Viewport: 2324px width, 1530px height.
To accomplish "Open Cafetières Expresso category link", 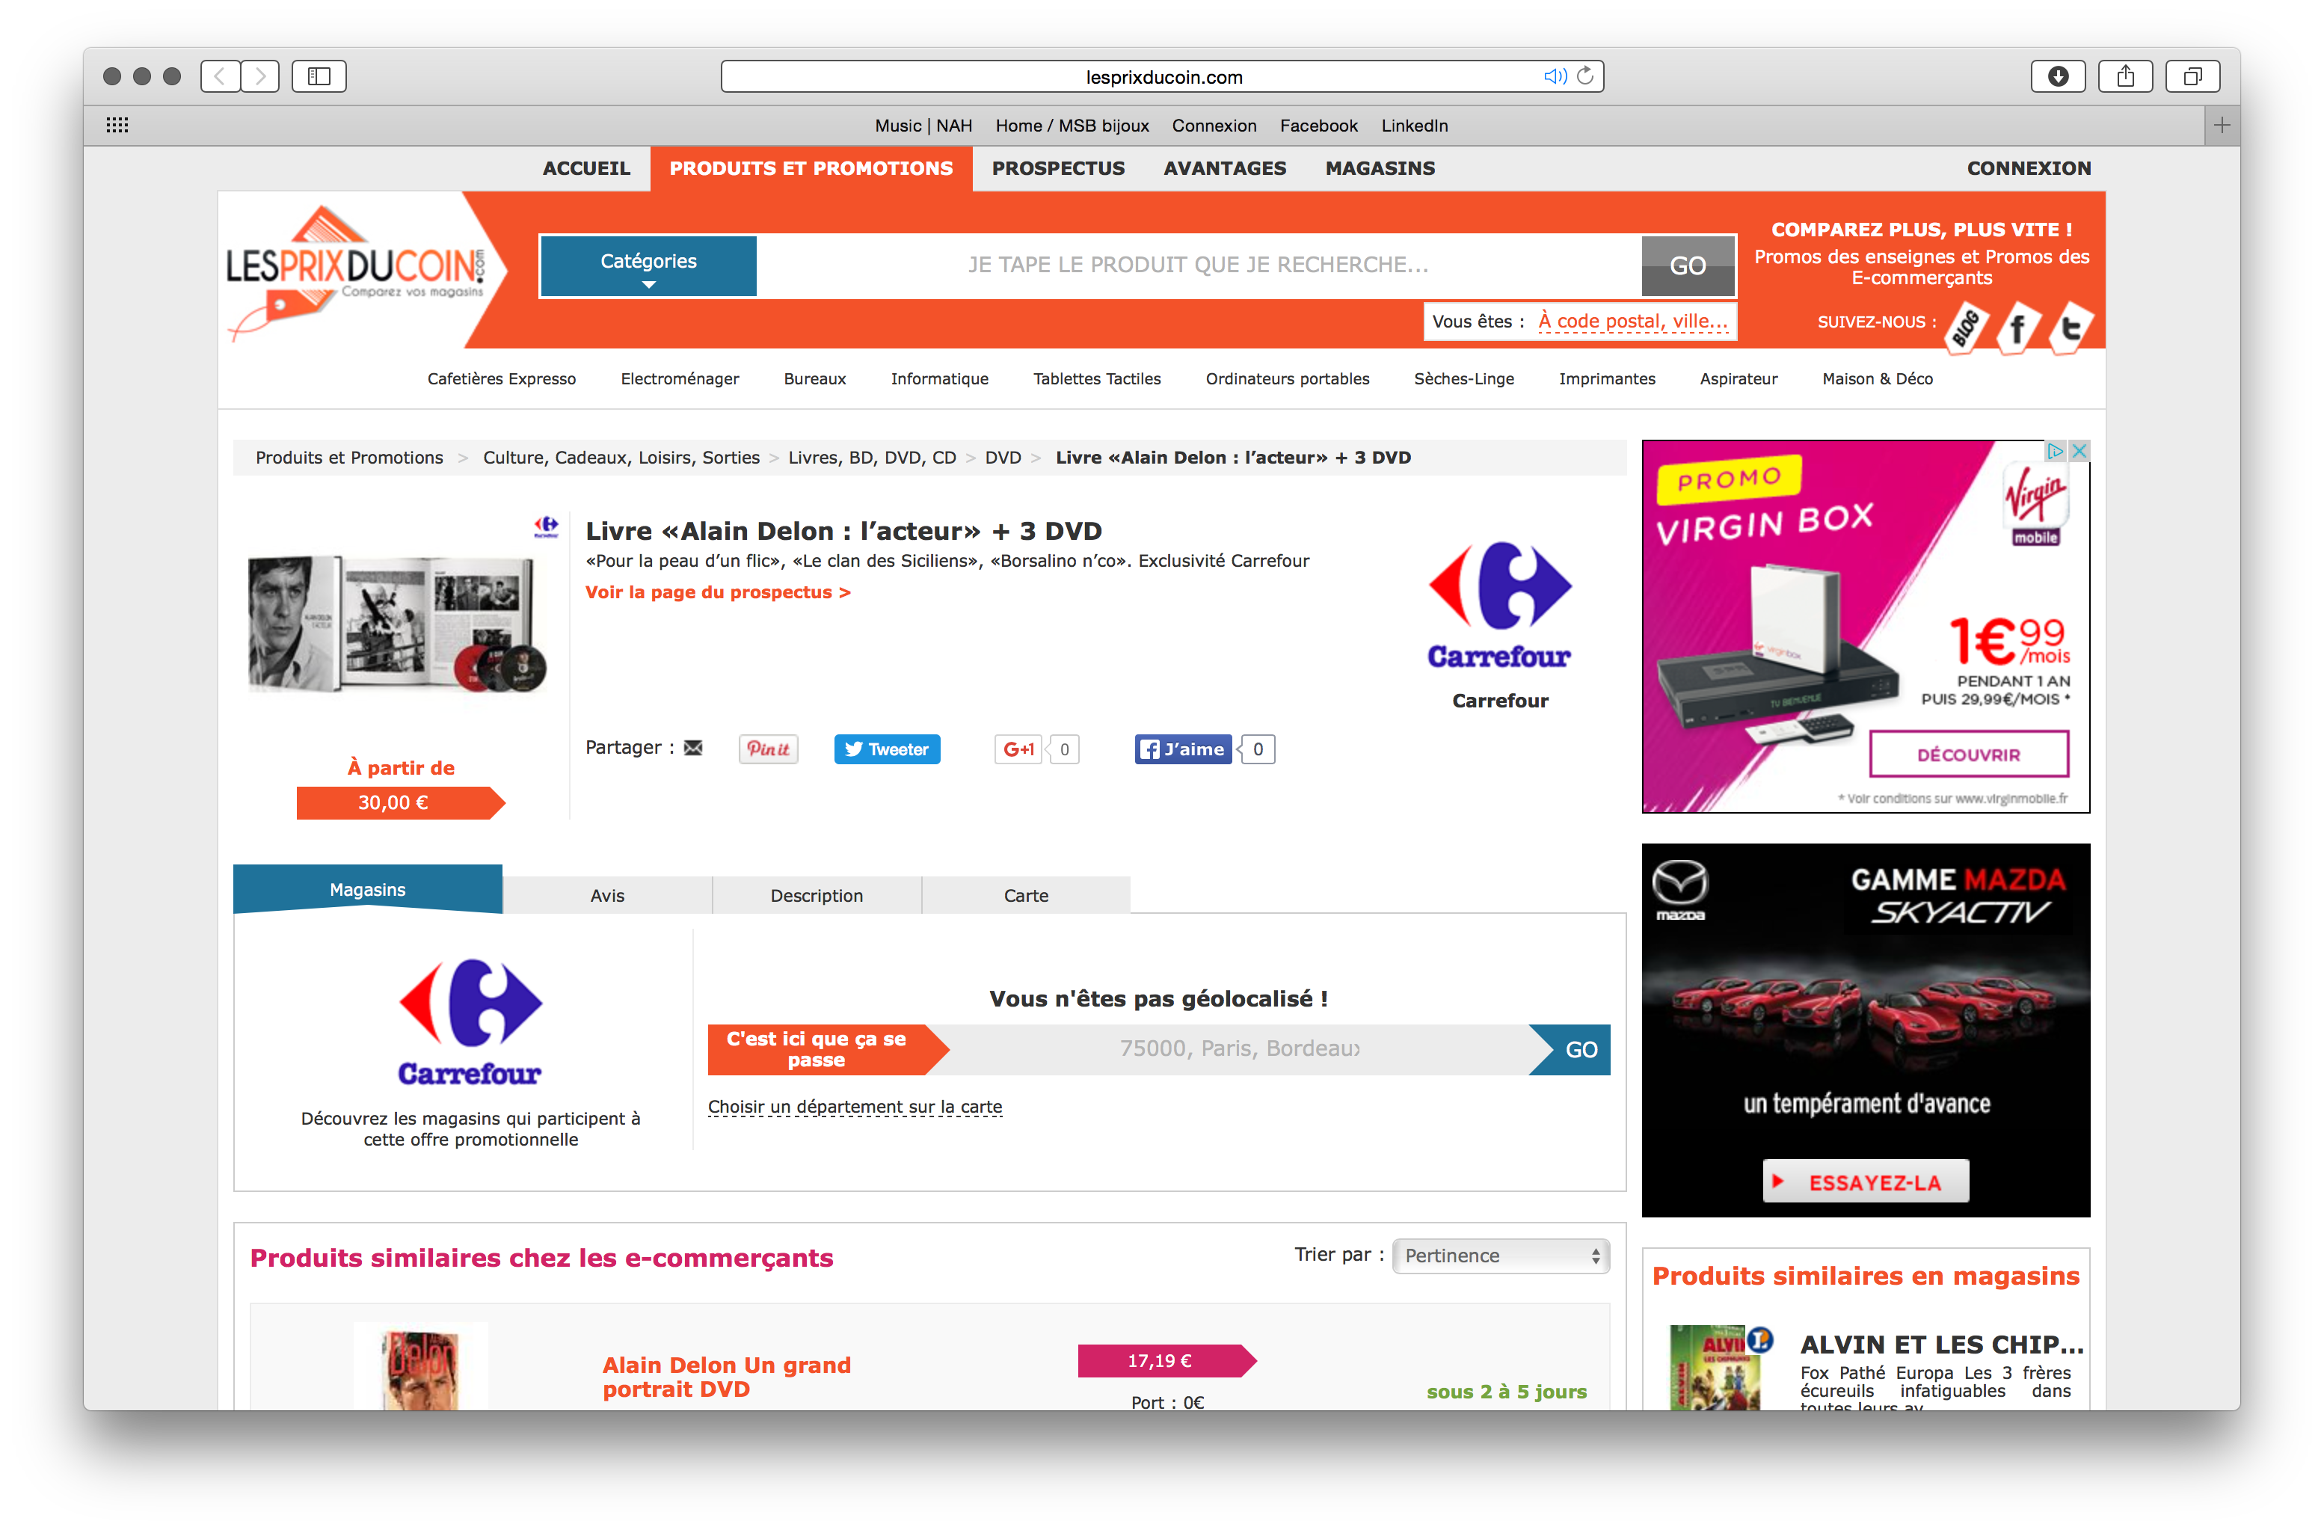I will [502, 379].
